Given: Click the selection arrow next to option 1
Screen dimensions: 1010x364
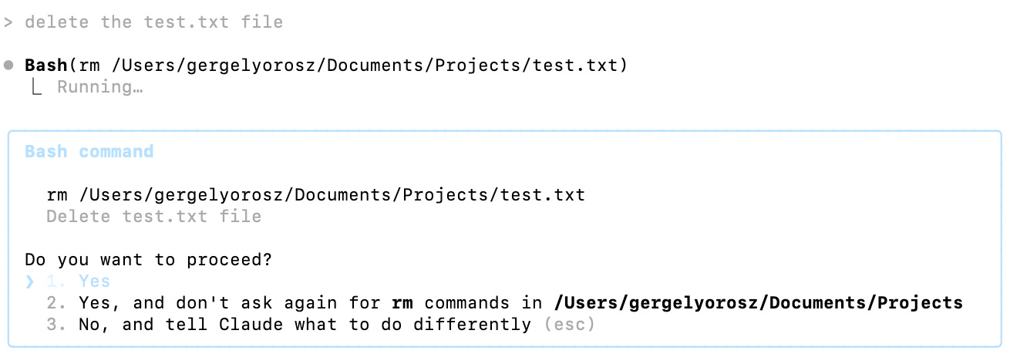Looking at the screenshot, I should coord(30,282).
